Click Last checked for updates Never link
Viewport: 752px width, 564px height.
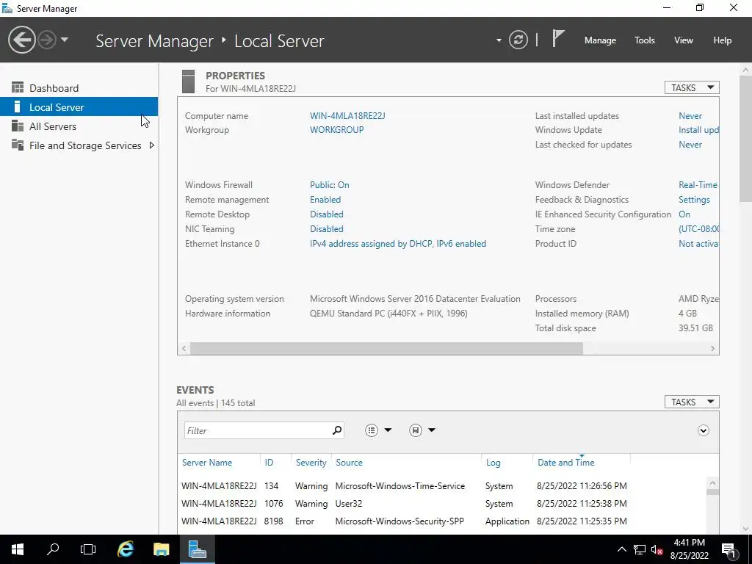(690, 145)
